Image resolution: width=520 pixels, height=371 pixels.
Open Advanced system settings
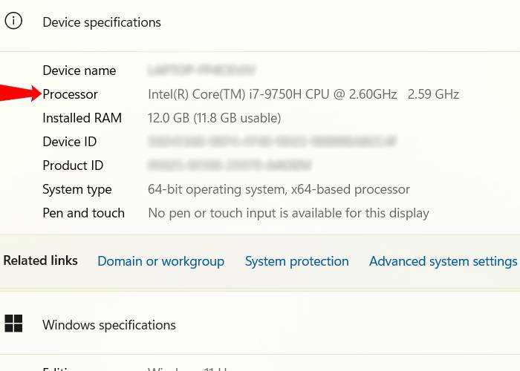(443, 261)
